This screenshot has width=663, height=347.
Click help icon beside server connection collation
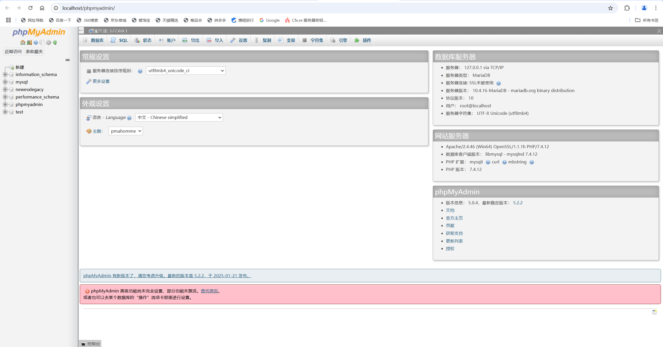click(x=140, y=71)
